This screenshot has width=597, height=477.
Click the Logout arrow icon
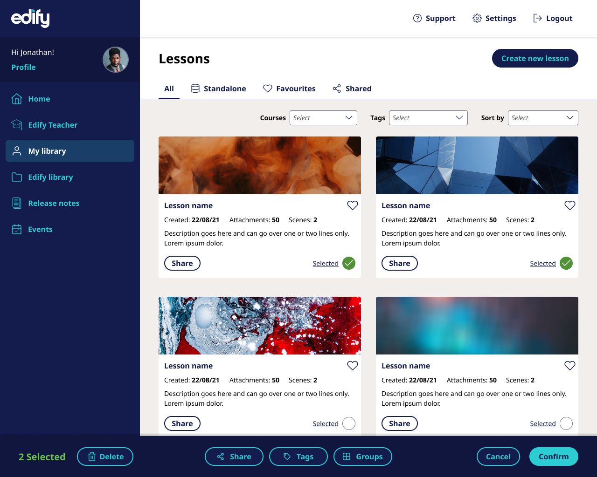pyautogui.click(x=537, y=18)
